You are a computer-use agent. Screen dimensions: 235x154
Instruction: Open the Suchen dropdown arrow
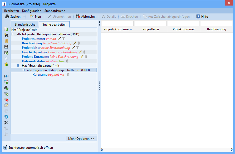[24, 17]
